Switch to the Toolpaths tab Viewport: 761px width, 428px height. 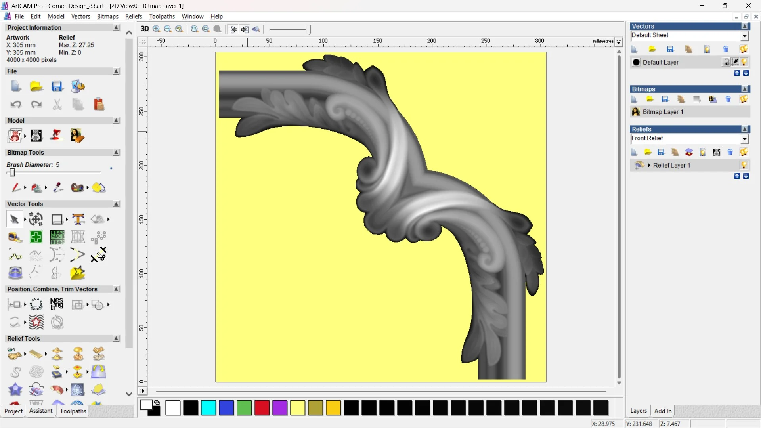coord(73,411)
